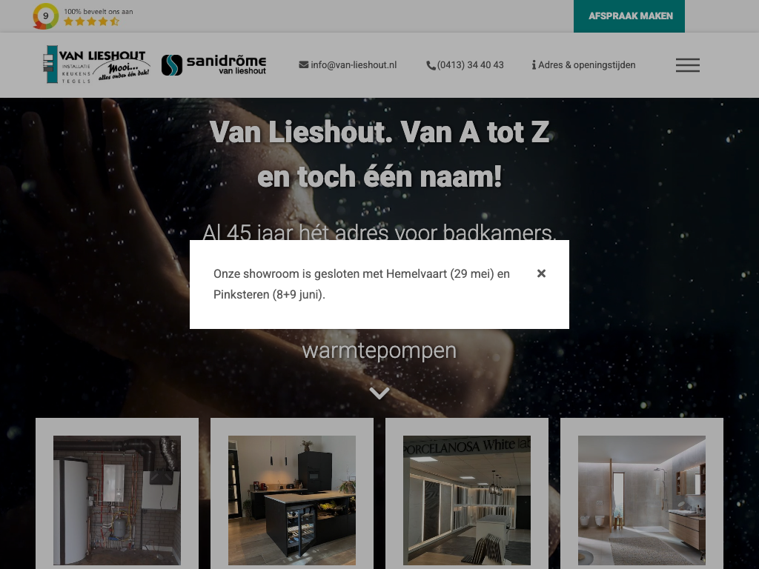Viewport: 759px width, 569px height.
Task: Click the Afspraak Maken button
Action: pos(629,16)
